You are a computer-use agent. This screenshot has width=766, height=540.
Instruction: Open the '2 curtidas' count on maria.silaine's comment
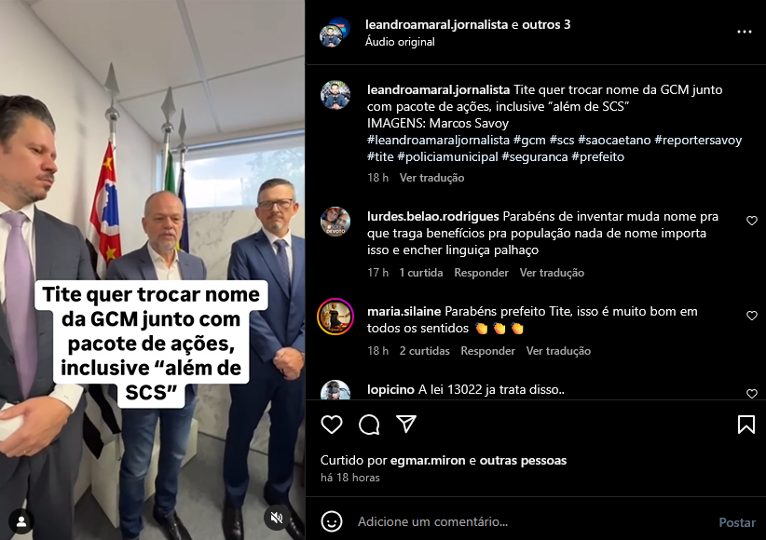coord(424,351)
